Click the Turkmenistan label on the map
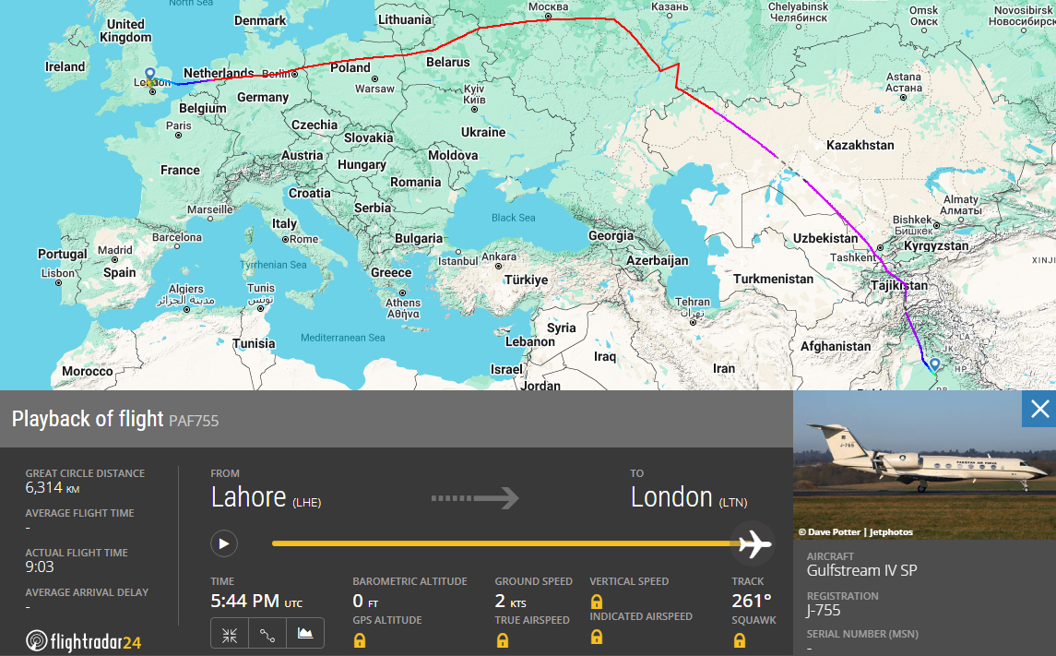The image size is (1056, 656). (773, 280)
